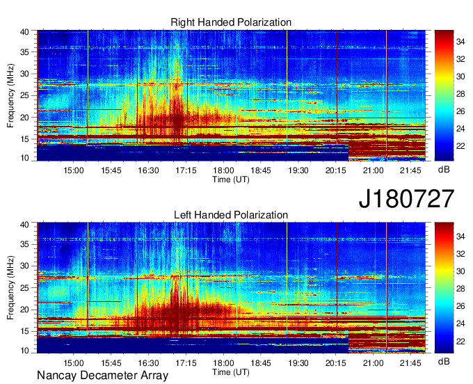
Task: Click the "26" value on the lower color bar scale
Action: pyautogui.click(x=460, y=306)
